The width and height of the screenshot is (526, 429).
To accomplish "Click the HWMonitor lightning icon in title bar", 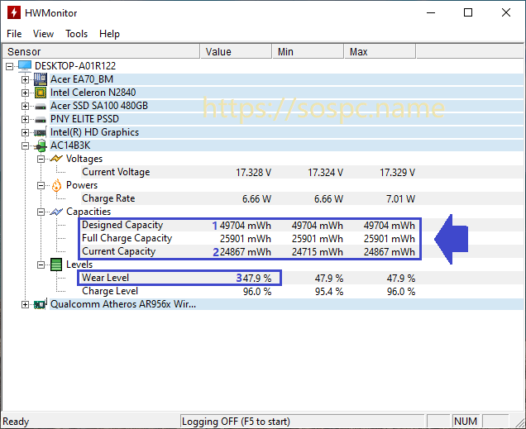I will [x=13, y=12].
